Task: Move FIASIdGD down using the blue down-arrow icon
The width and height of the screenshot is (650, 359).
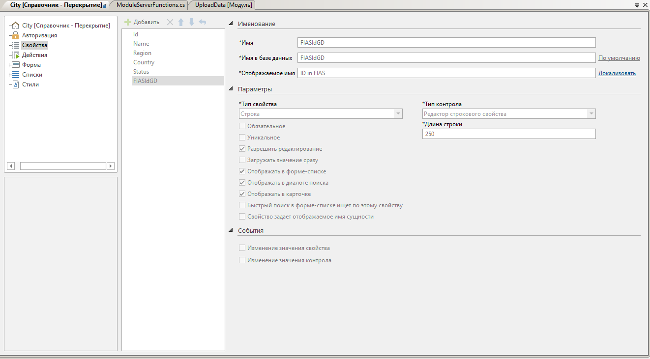Action: point(192,22)
